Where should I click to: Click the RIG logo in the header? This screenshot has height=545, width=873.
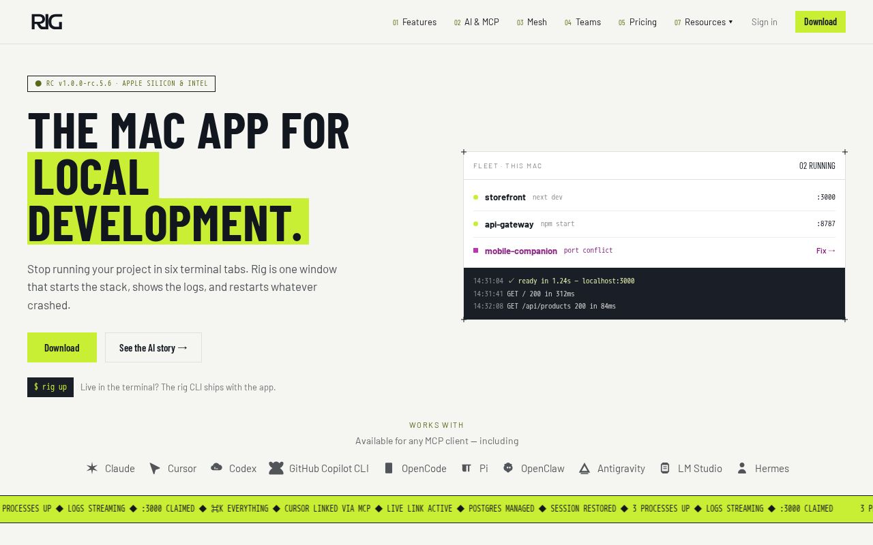(46, 22)
